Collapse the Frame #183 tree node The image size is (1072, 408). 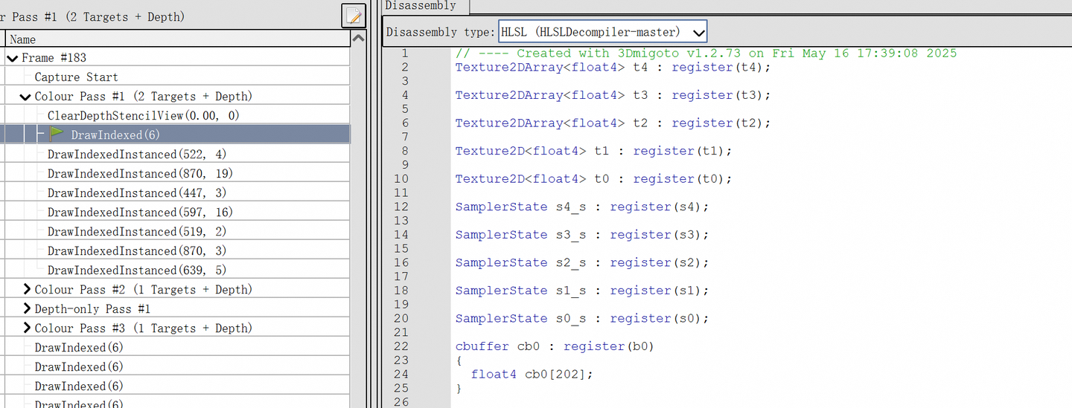[x=13, y=58]
